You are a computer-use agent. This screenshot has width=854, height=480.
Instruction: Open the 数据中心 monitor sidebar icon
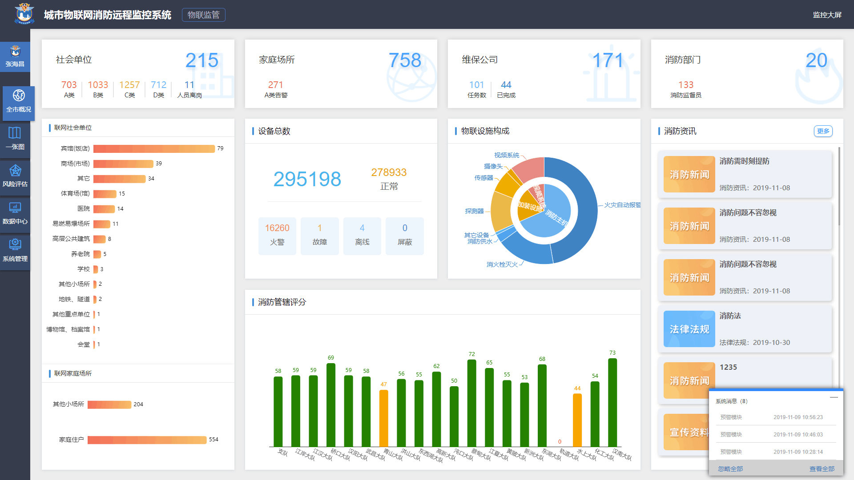pyautogui.click(x=15, y=208)
